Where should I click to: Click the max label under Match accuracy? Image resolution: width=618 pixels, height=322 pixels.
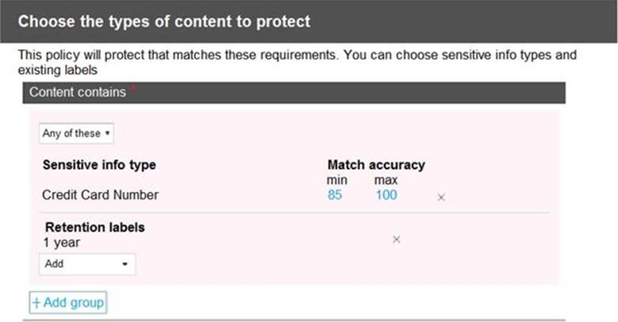[386, 180]
